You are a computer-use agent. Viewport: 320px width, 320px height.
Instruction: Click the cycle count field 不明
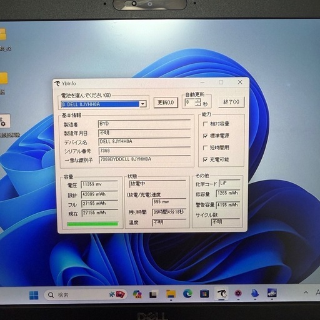coord(226,222)
